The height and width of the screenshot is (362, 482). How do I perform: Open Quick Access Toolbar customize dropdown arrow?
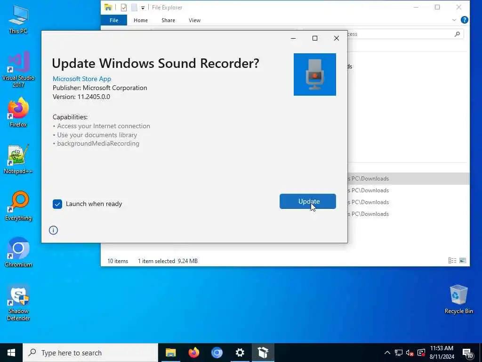[143, 8]
